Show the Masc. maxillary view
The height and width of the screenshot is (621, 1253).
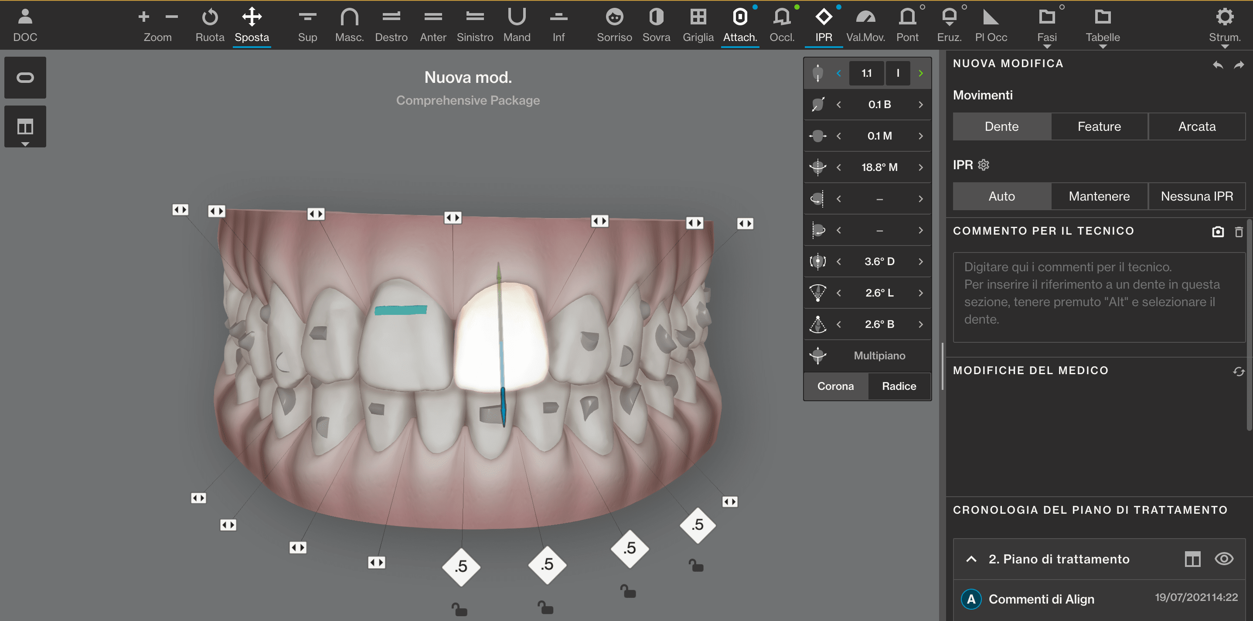click(x=349, y=25)
